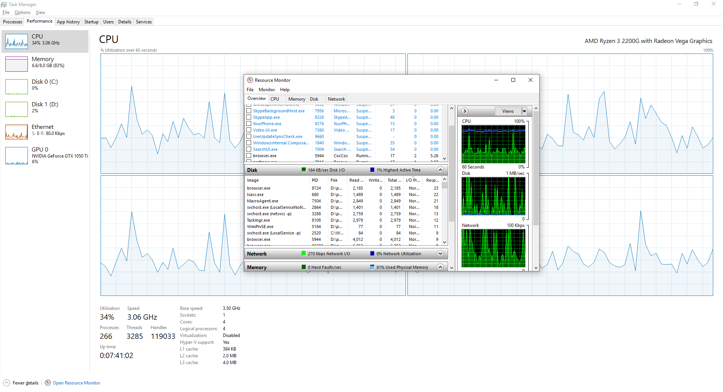This screenshot has height=392, width=723.
Task: Sort disk list by Read column
Action: (x=356, y=180)
